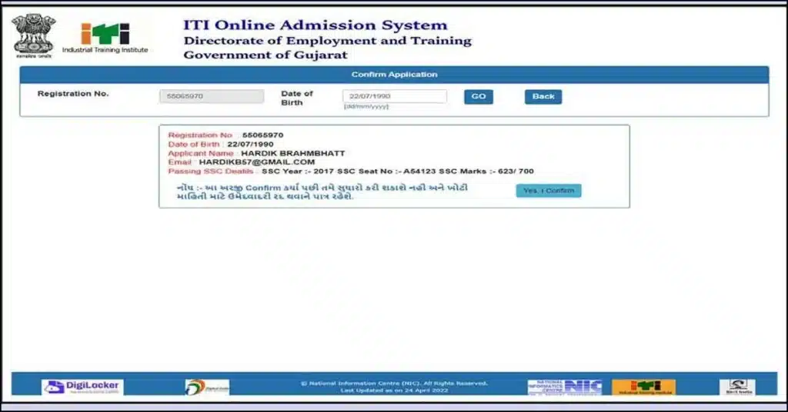Screen dimensions: 788x412
Task: Click the Date of Birth input field
Action: point(395,96)
